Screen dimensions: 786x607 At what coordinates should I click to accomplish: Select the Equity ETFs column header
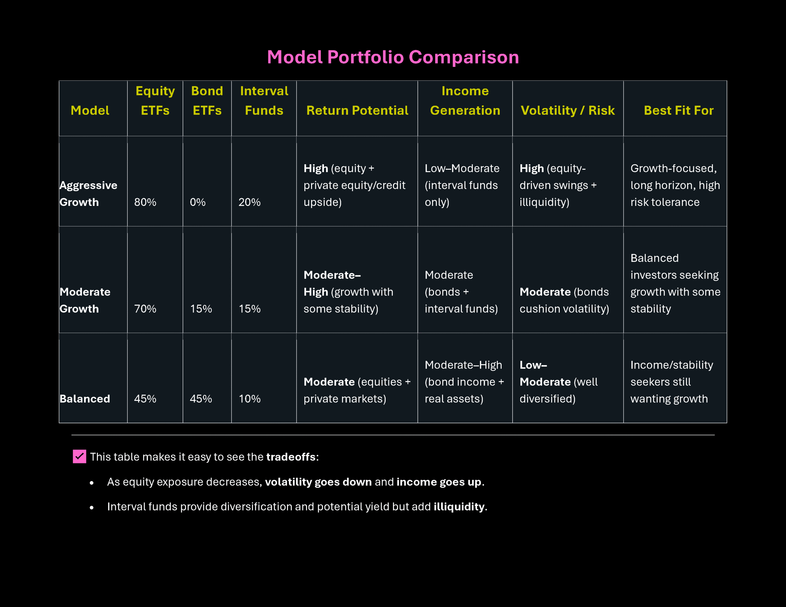155,101
